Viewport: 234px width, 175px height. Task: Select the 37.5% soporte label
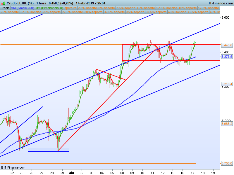[156, 12]
